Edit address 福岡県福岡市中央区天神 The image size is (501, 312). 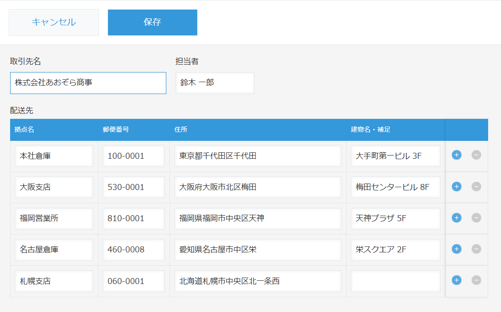click(x=257, y=218)
